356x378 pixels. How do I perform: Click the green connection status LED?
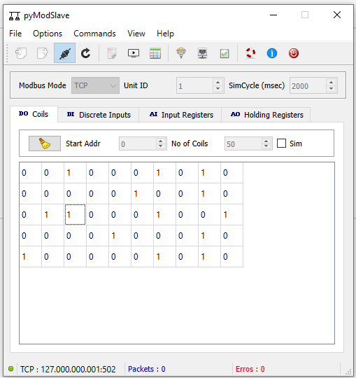coord(10,369)
